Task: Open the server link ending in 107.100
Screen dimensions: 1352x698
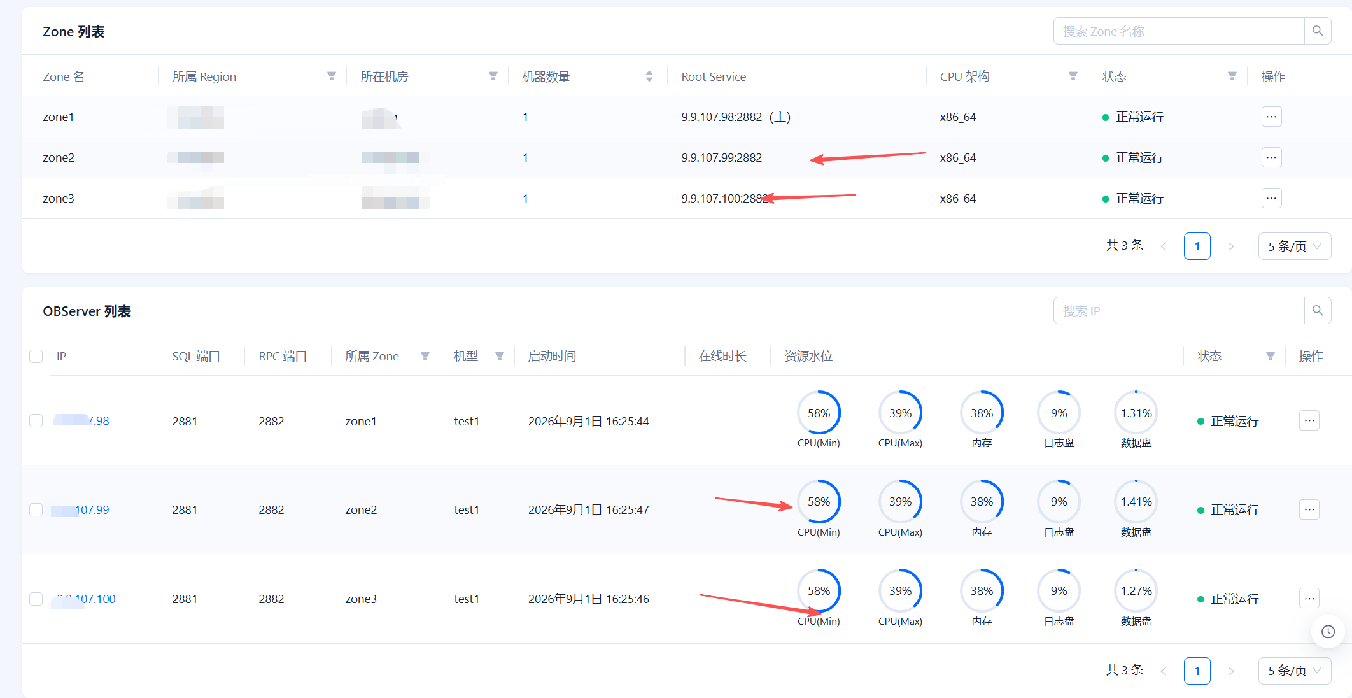Action: tap(84, 599)
